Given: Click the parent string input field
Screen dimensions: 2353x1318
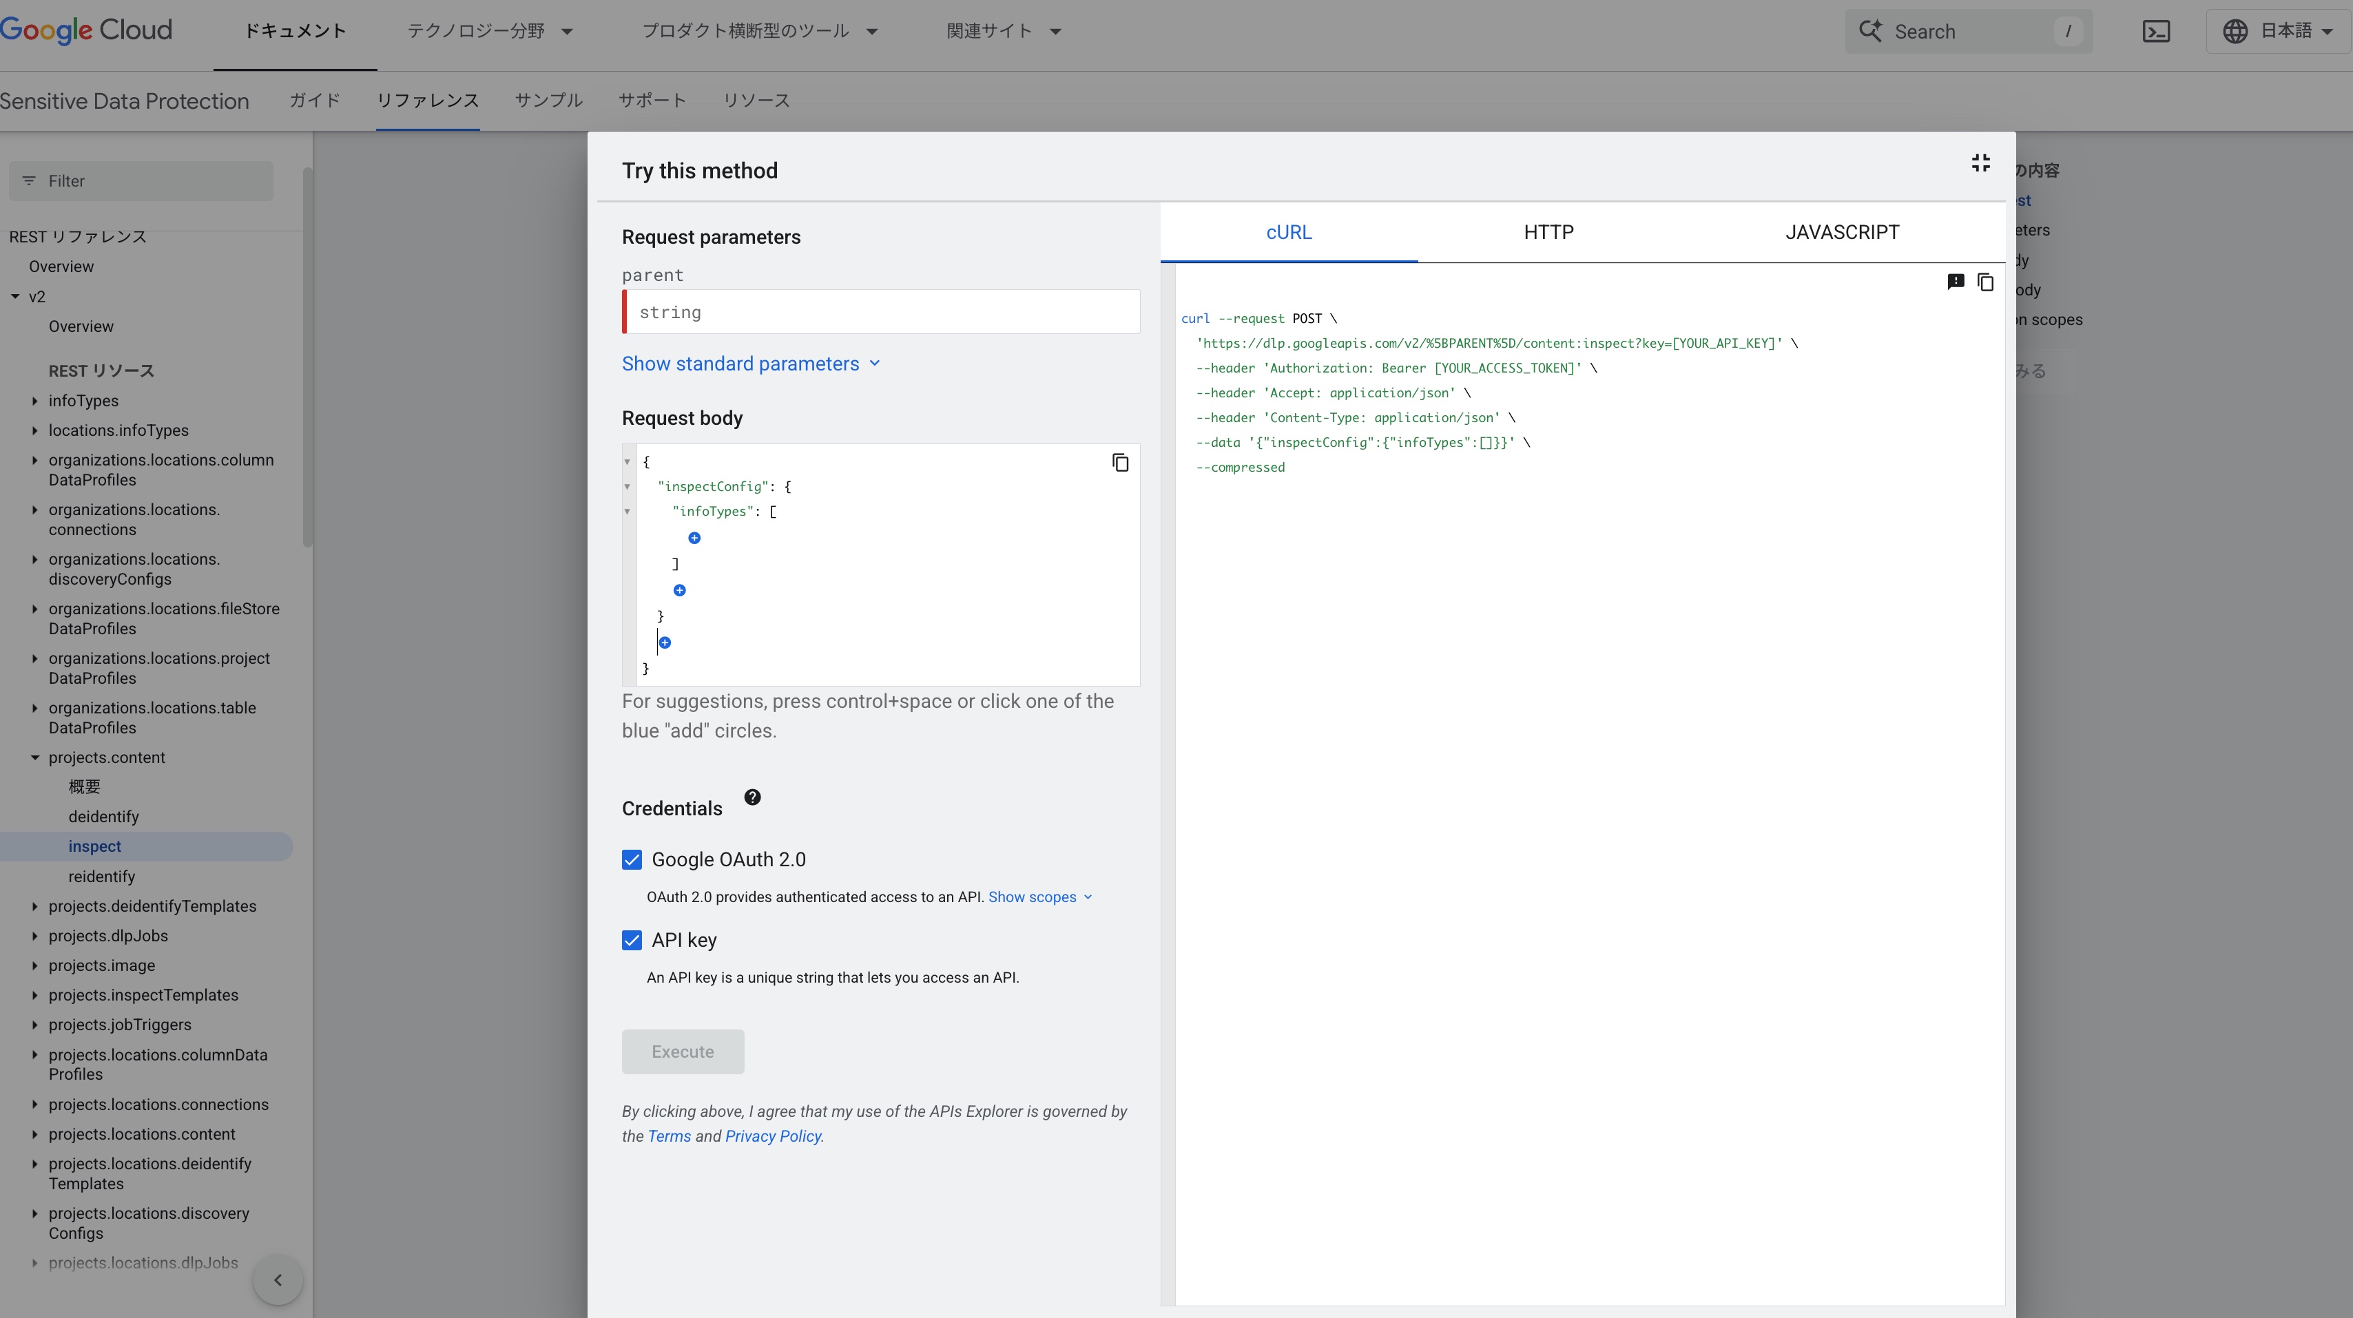Looking at the screenshot, I should click(882, 313).
